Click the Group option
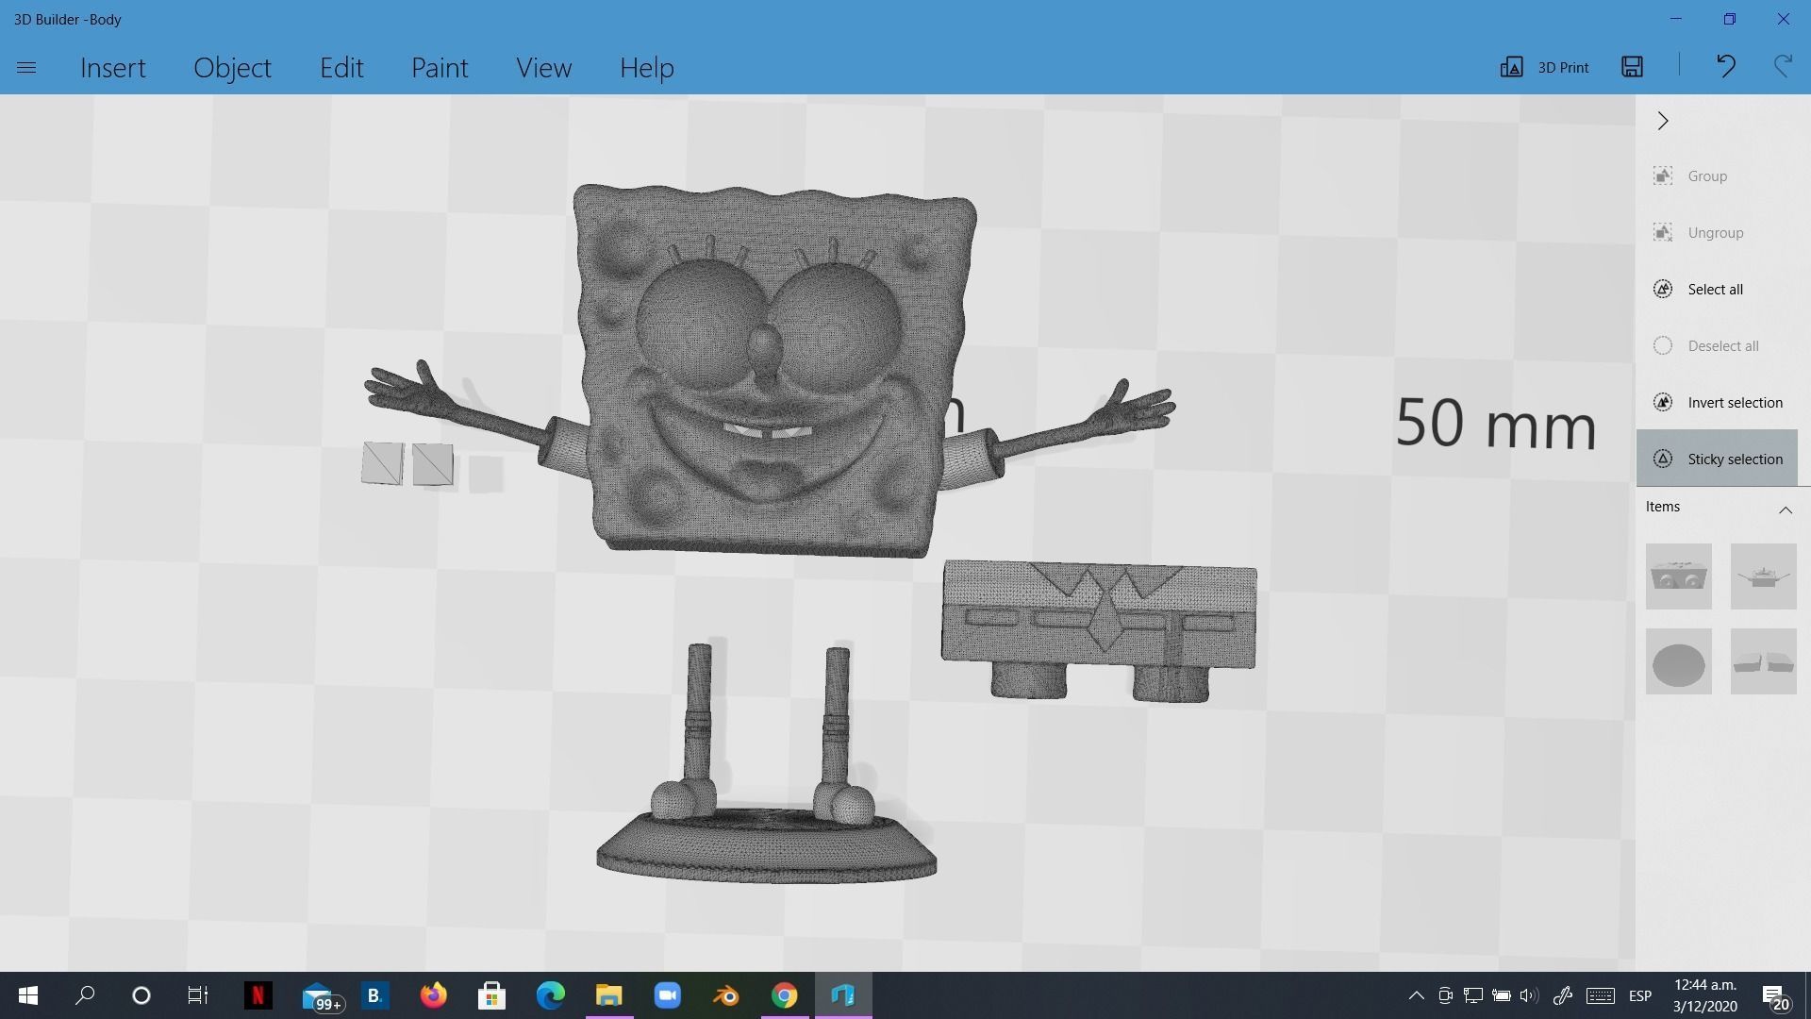The height and width of the screenshot is (1019, 1811). pos(1717,175)
